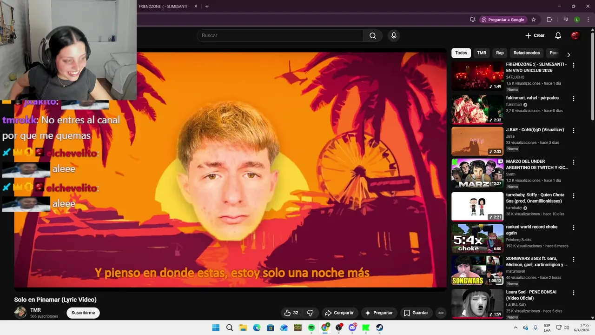The width and height of the screenshot is (595, 335).
Task: Activate voice search microphone on YouTube
Action: (394, 36)
